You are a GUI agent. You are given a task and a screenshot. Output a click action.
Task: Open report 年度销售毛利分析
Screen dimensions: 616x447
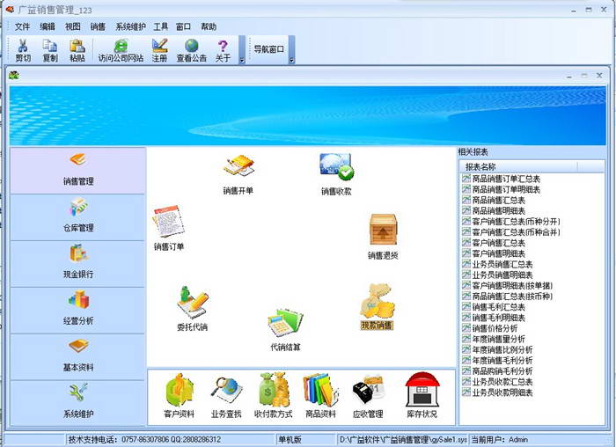pyautogui.click(x=502, y=360)
